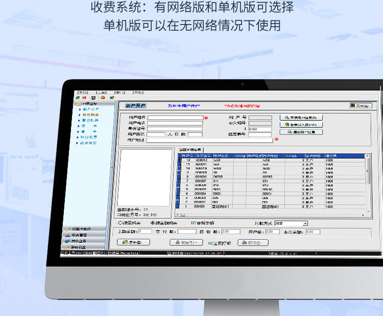This screenshot has height=316, width=383.
Task: Select the 按量购买 radio button
Action: [x=121, y=223]
